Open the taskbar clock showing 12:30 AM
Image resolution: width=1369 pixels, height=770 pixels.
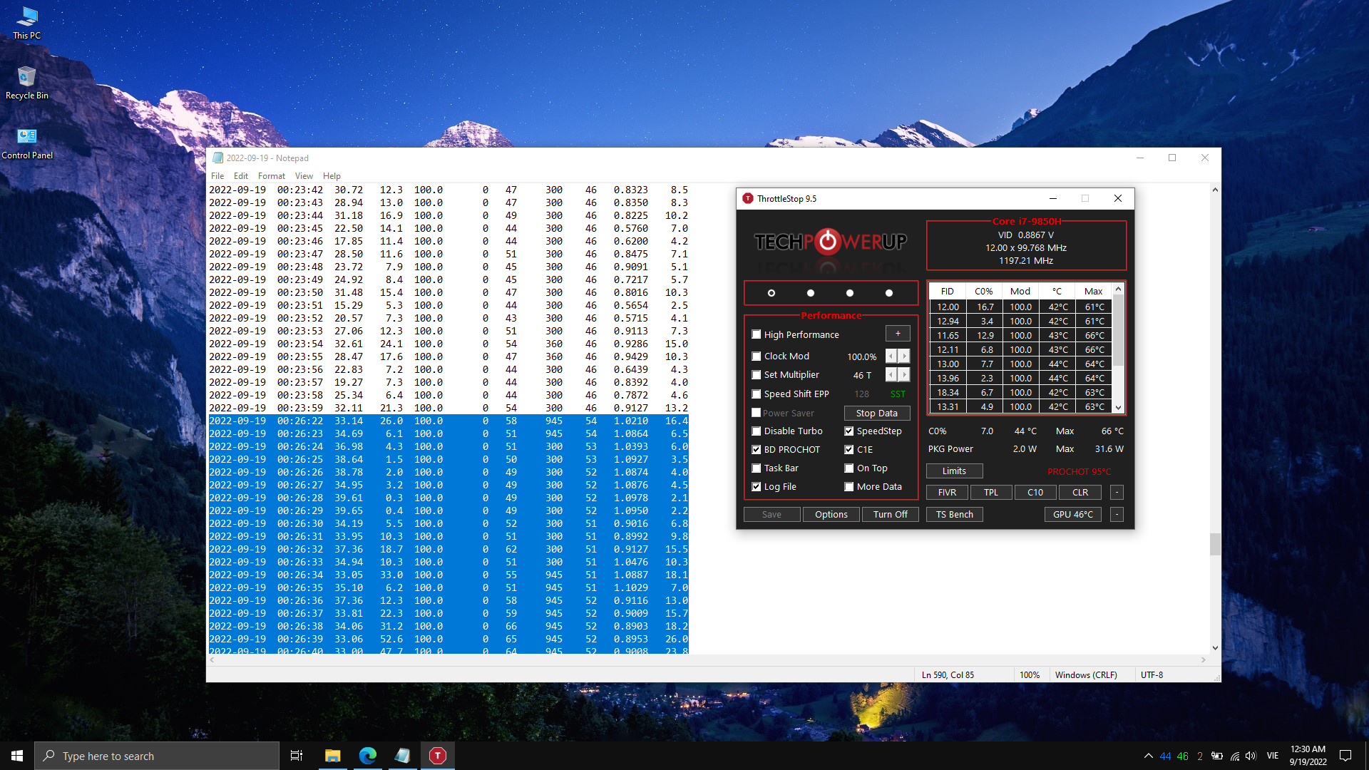coord(1308,756)
